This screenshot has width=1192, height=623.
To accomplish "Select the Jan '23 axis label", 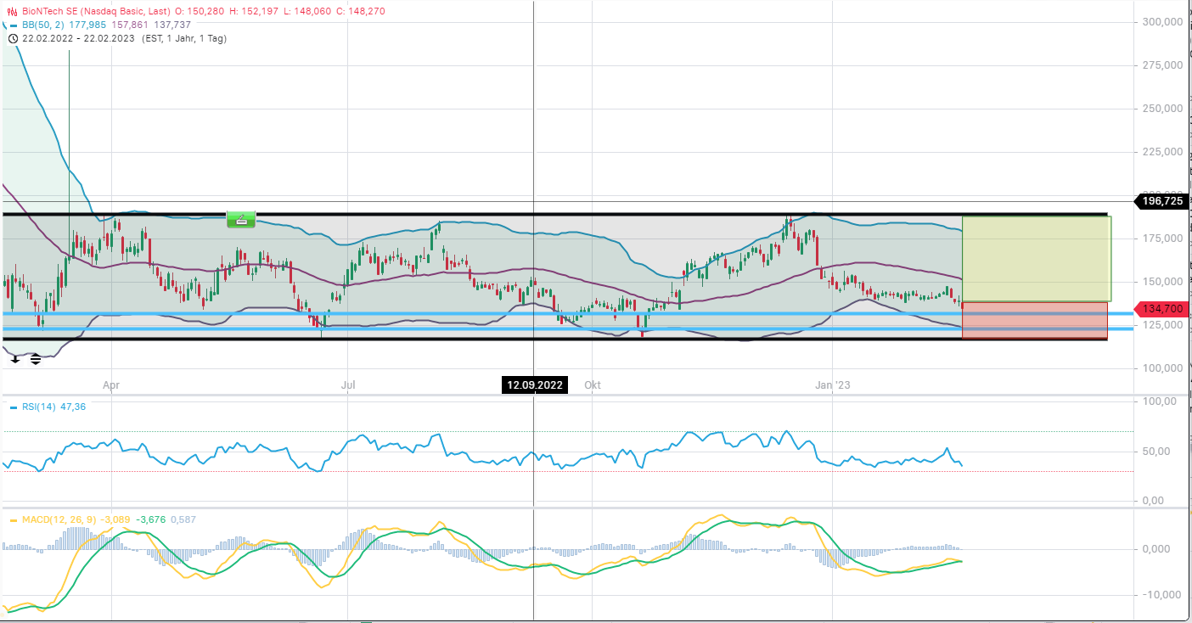I will (x=833, y=384).
